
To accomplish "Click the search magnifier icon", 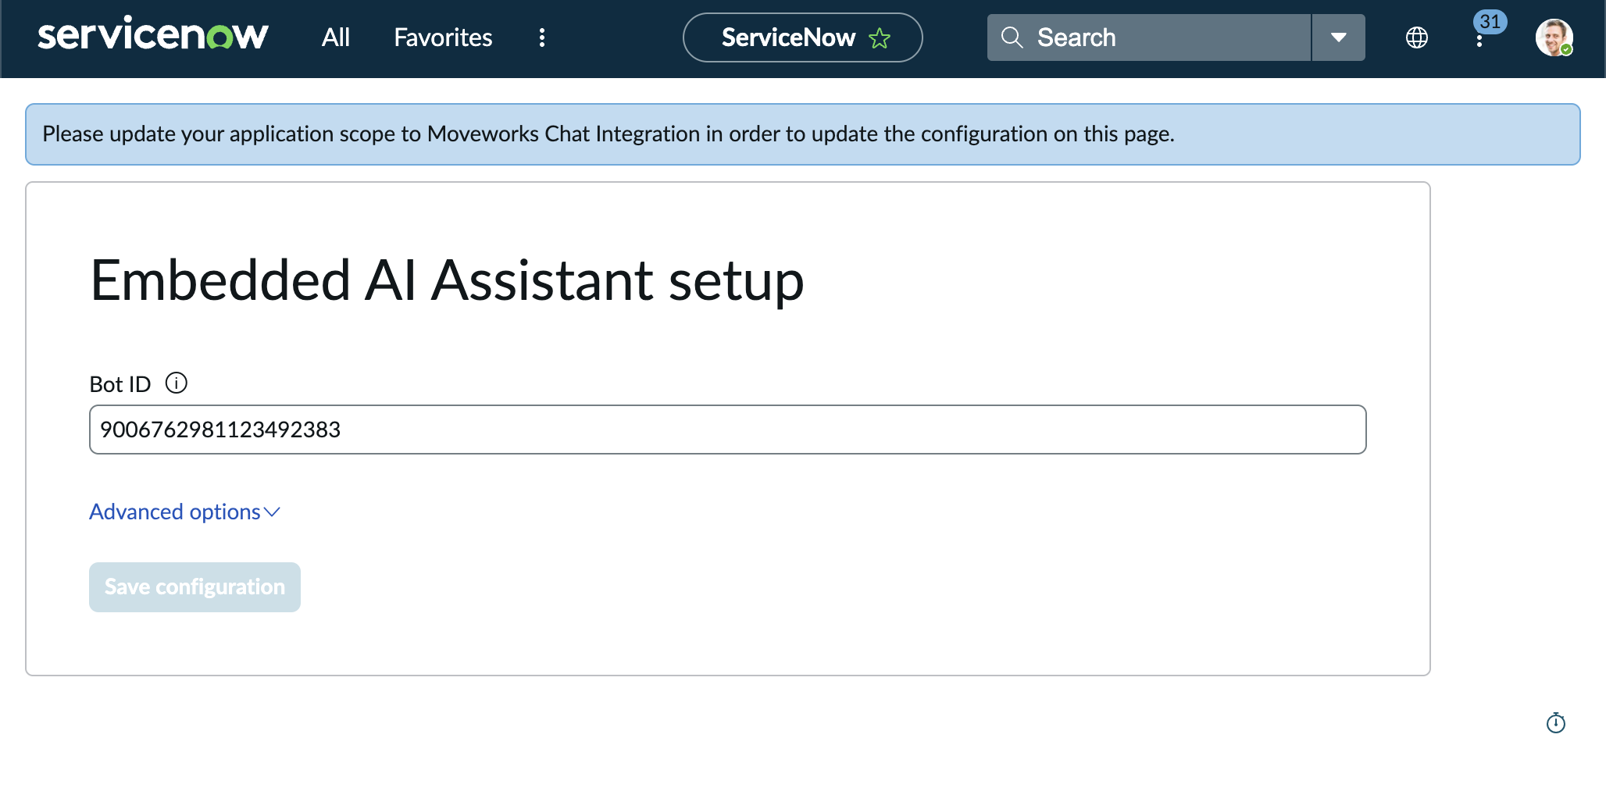I will pyautogui.click(x=1012, y=37).
